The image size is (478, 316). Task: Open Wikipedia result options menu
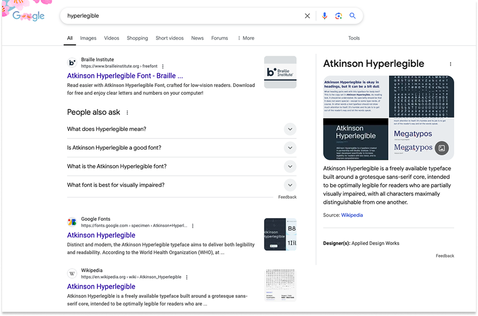coord(186,277)
